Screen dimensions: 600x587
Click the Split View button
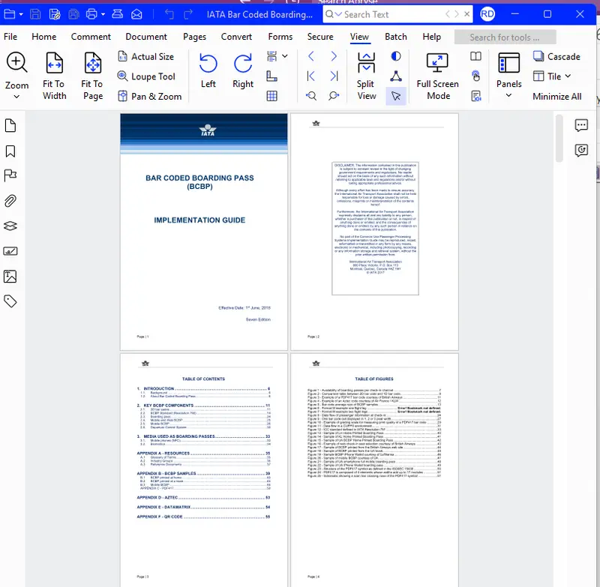click(x=366, y=76)
